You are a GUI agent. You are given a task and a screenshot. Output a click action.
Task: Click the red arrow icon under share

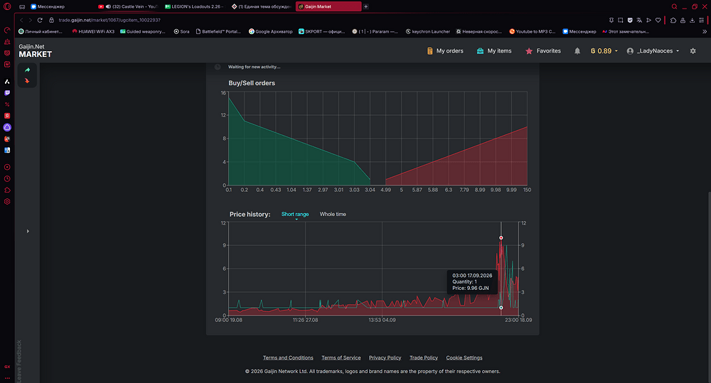coord(27,81)
